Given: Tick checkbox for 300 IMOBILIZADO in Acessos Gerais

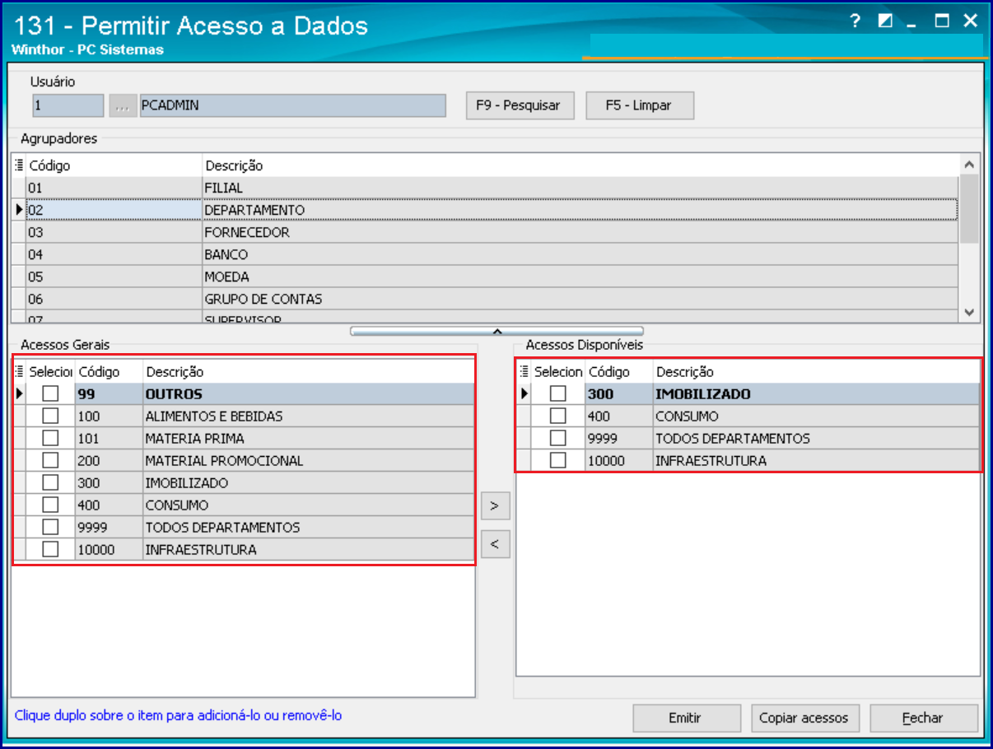Looking at the screenshot, I should (x=51, y=482).
